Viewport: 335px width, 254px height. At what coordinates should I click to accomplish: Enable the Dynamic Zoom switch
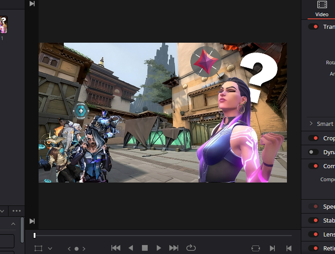pos(313,152)
